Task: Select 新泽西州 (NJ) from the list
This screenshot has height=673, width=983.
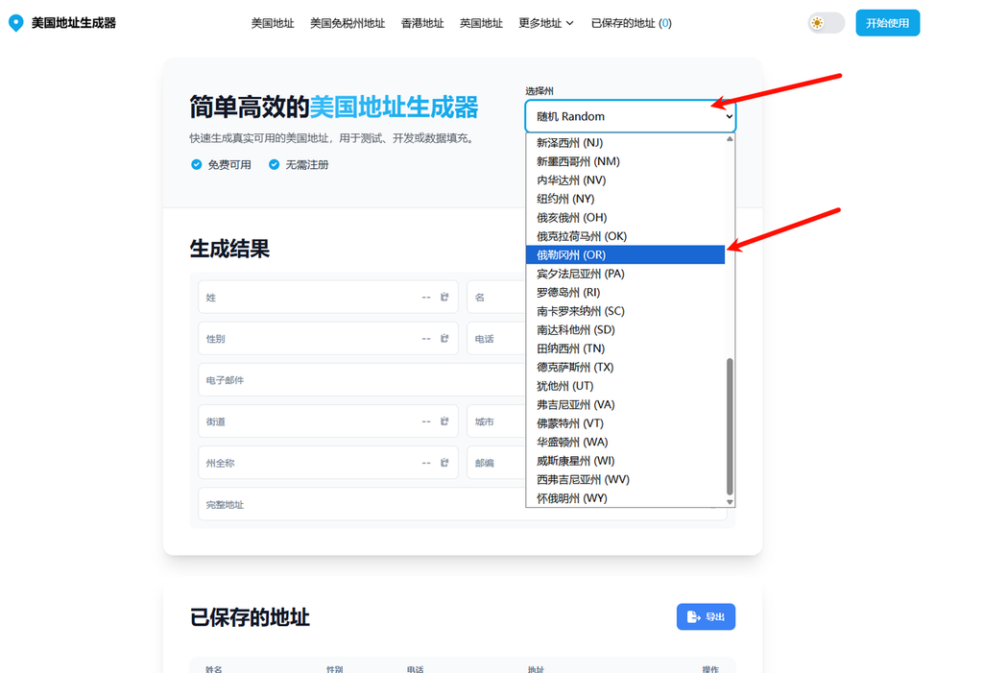Action: point(625,142)
